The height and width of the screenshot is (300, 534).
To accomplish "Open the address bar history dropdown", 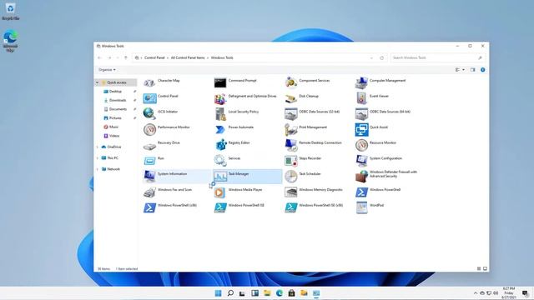I will pos(371,58).
